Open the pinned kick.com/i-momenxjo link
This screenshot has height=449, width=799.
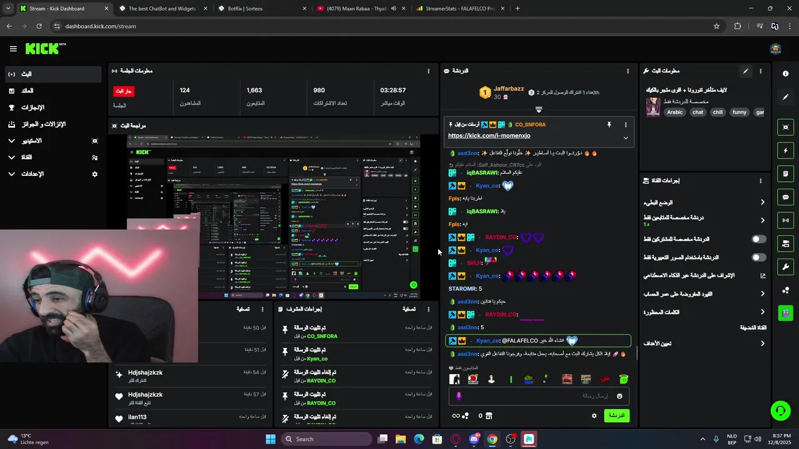coord(489,135)
